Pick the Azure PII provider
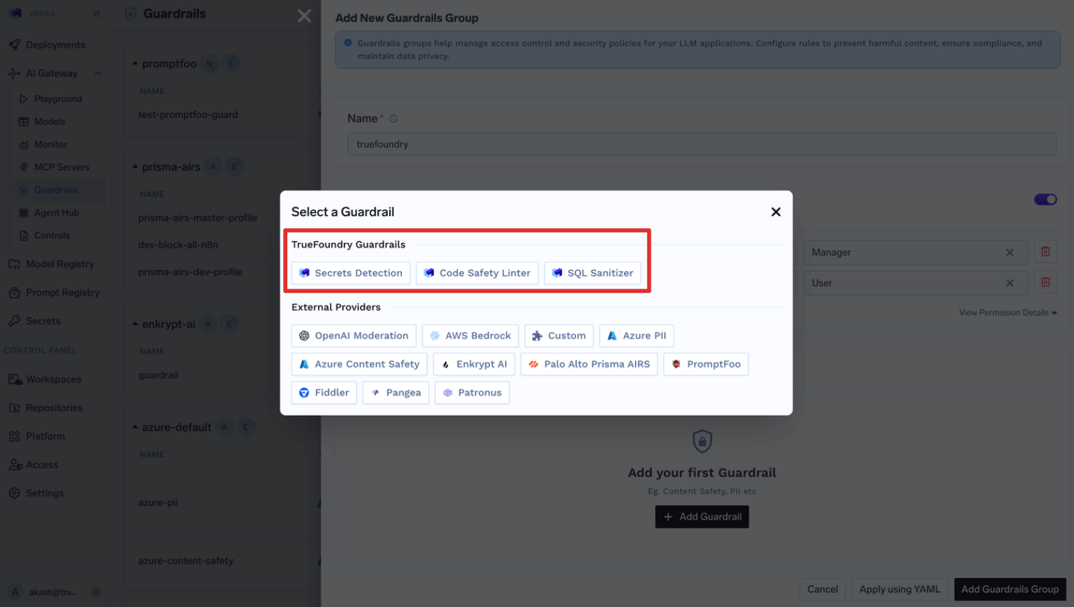Image resolution: width=1074 pixels, height=607 pixels. [x=637, y=335]
